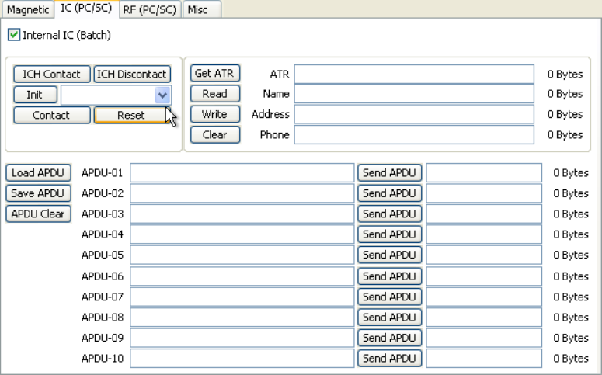Focus the APDU-04 command field
The image size is (602, 375).
(x=242, y=234)
